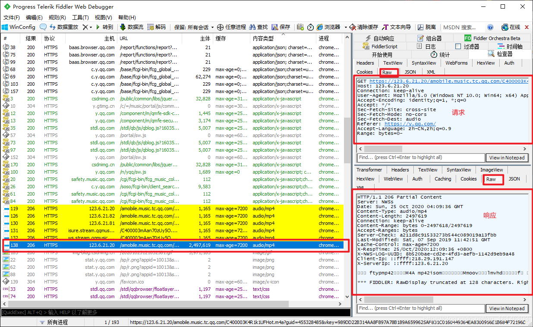Click the 数据重放 (Replay) toolbar button
533x327 pixels.
63,27
